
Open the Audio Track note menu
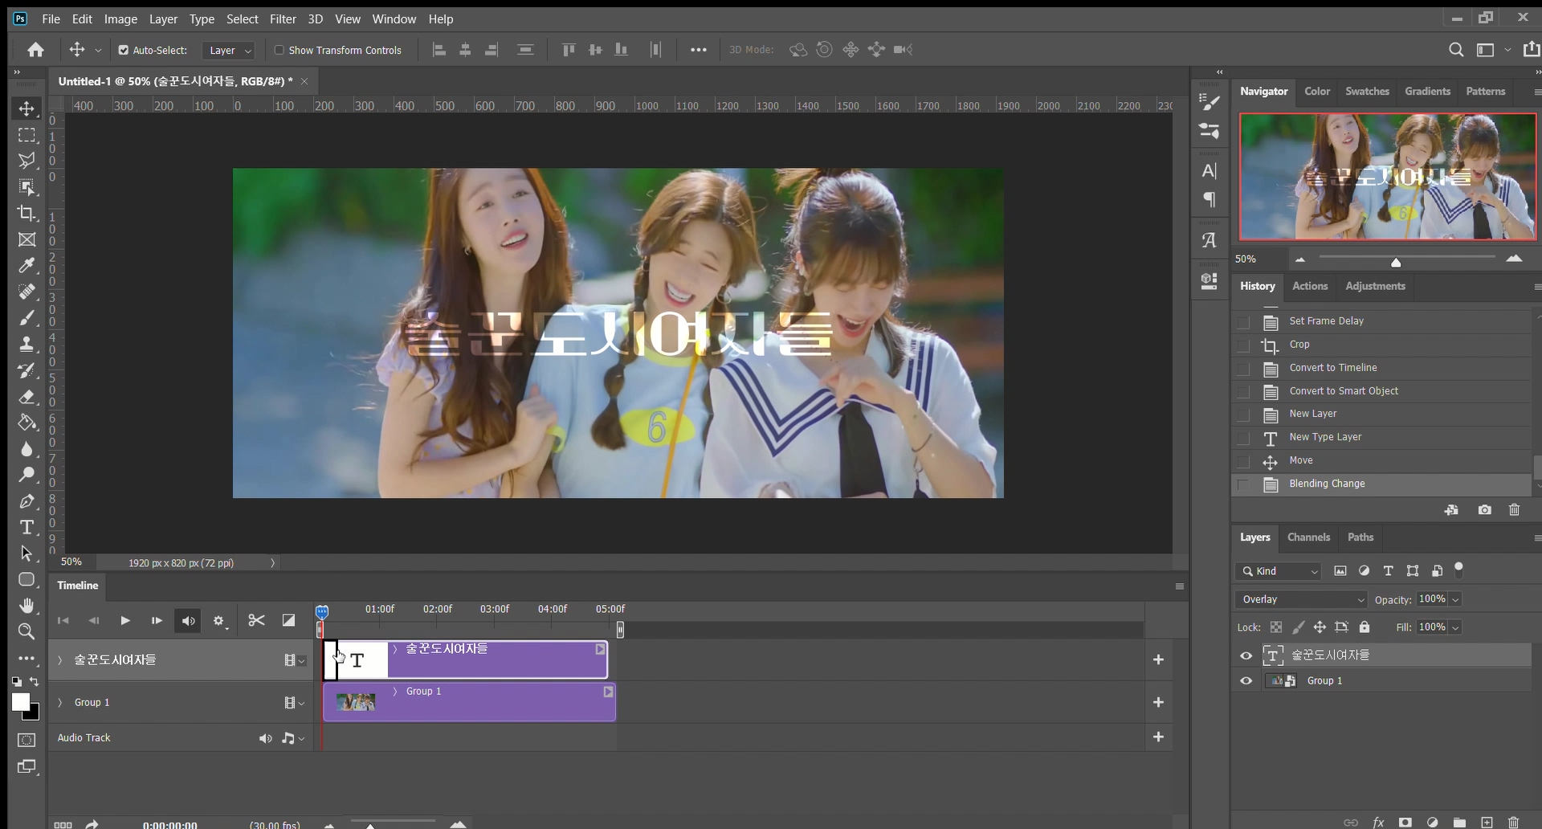click(x=292, y=738)
